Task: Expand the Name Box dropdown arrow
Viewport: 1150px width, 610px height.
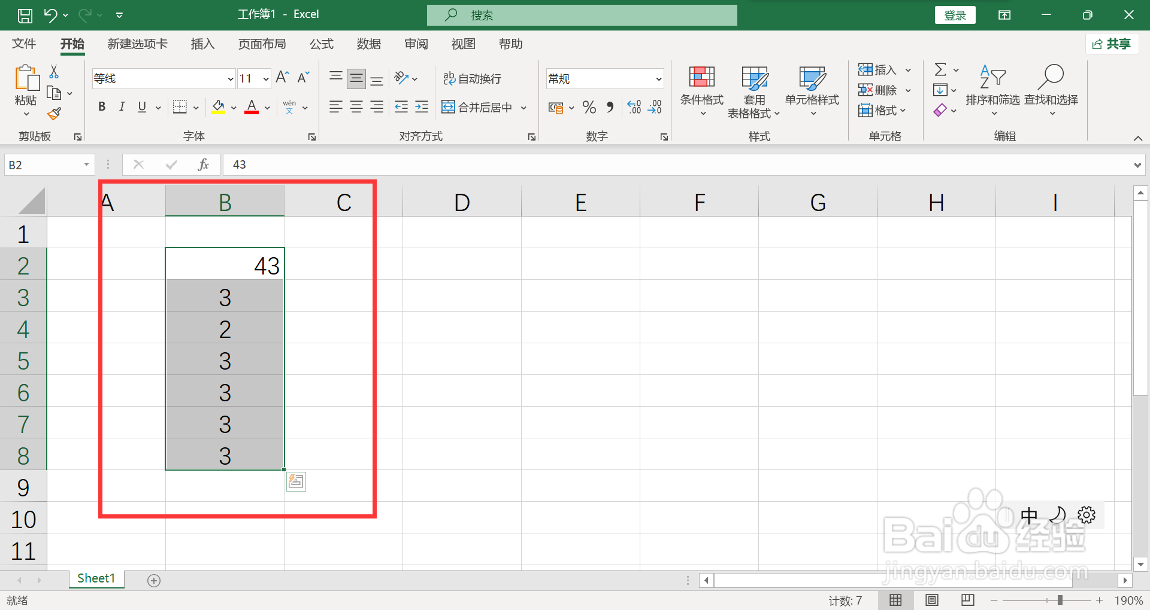Action: click(x=86, y=165)
